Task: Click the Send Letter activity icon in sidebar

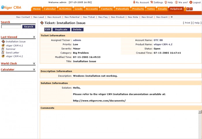Action: click(x=3, y=53)
